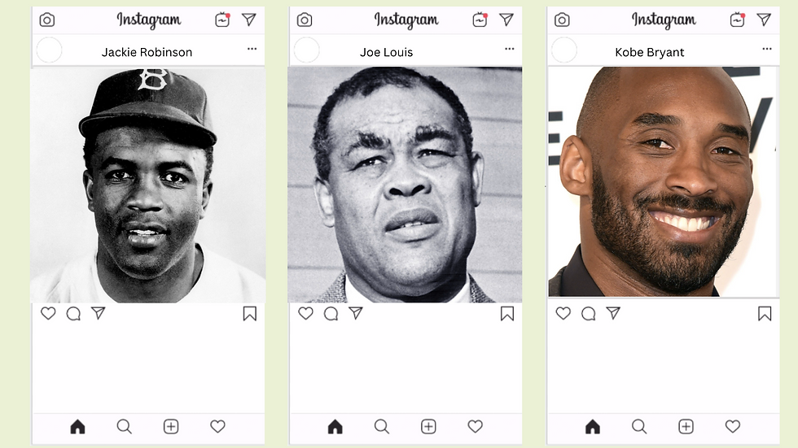Go to home tab in first phone
This screenshot has width=798, height=448.
click(x=77, y=427)
